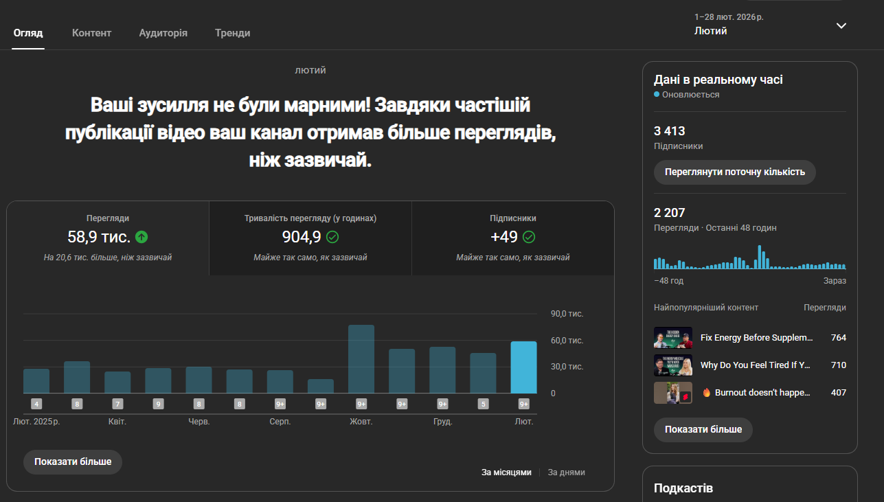Click the Переглянути поточну кількість button
This screenshot has width=884, height=502.
tap(735, 172)
